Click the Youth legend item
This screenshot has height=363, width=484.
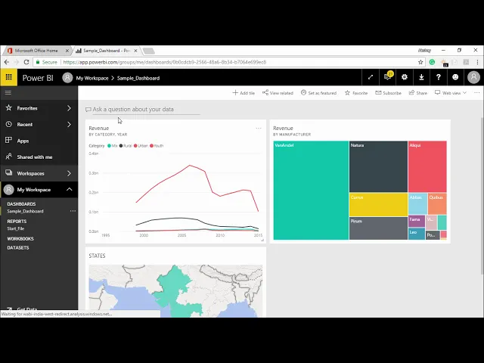pos(157,146)
